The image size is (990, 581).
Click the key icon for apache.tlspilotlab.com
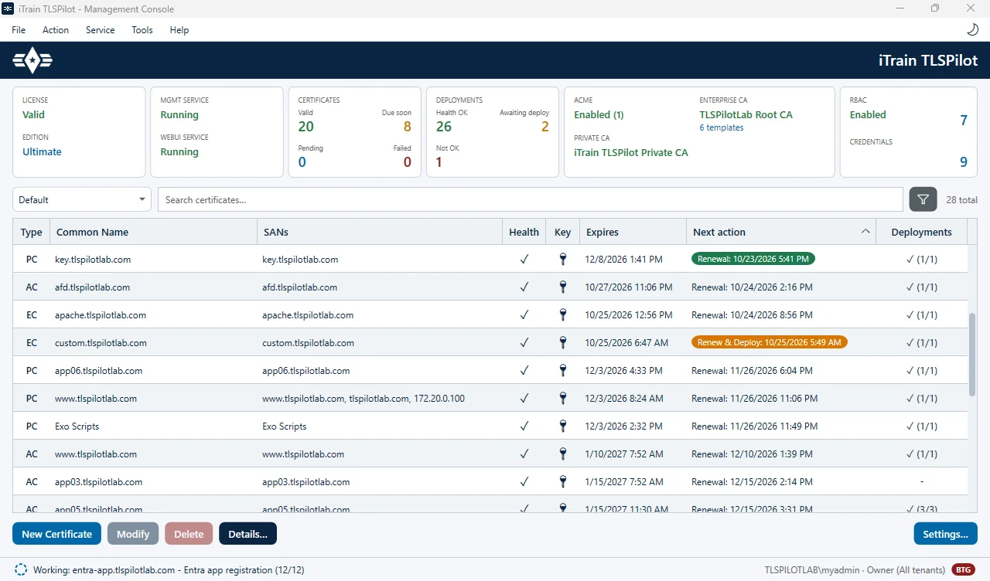point(563,315)
